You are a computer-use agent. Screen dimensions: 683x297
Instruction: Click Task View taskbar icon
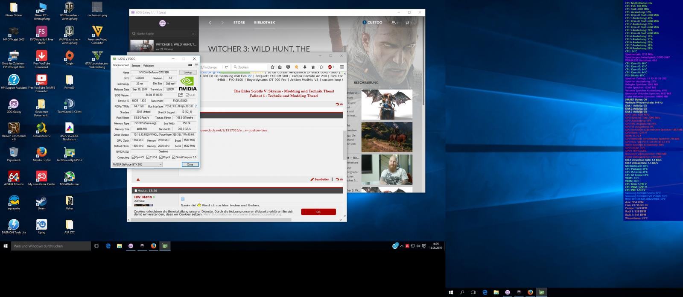[x=96, y=246]
